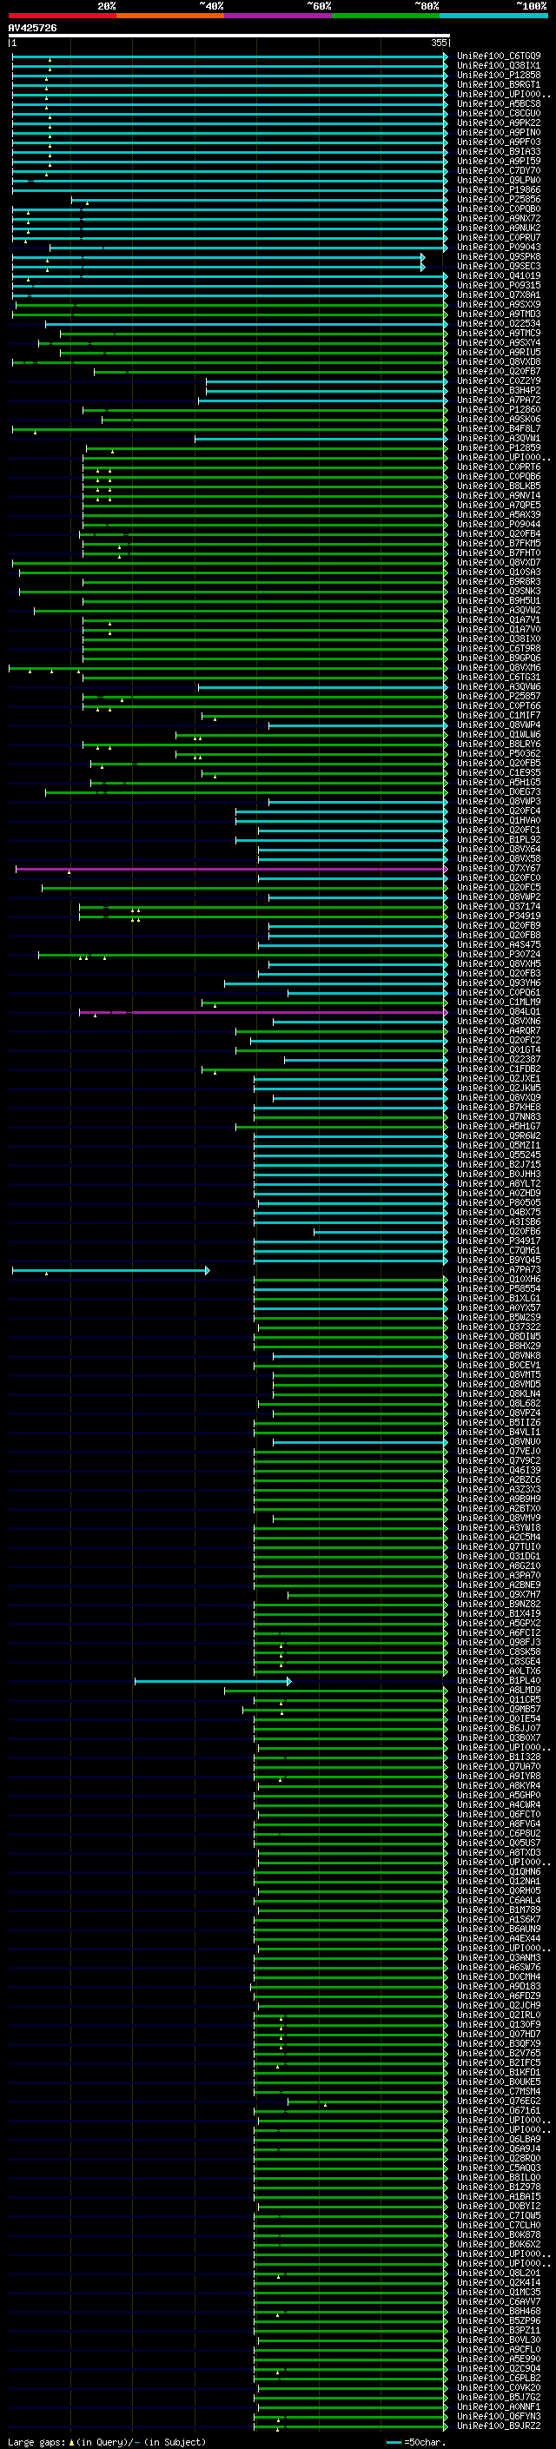The width and height of the screenshot is (556, 2449).
Task: Open the UniRef100_Q8VXD8 hit label
Action: [498, 362]
